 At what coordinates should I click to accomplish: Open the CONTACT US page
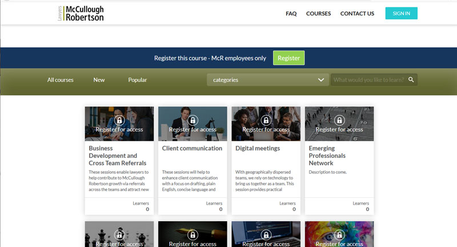click(357, 14)
